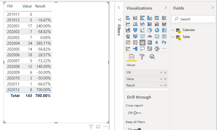217x130 pixels.
Task: Select the Filled map visual
Action: pyautogui.click(x=135, y=36)
